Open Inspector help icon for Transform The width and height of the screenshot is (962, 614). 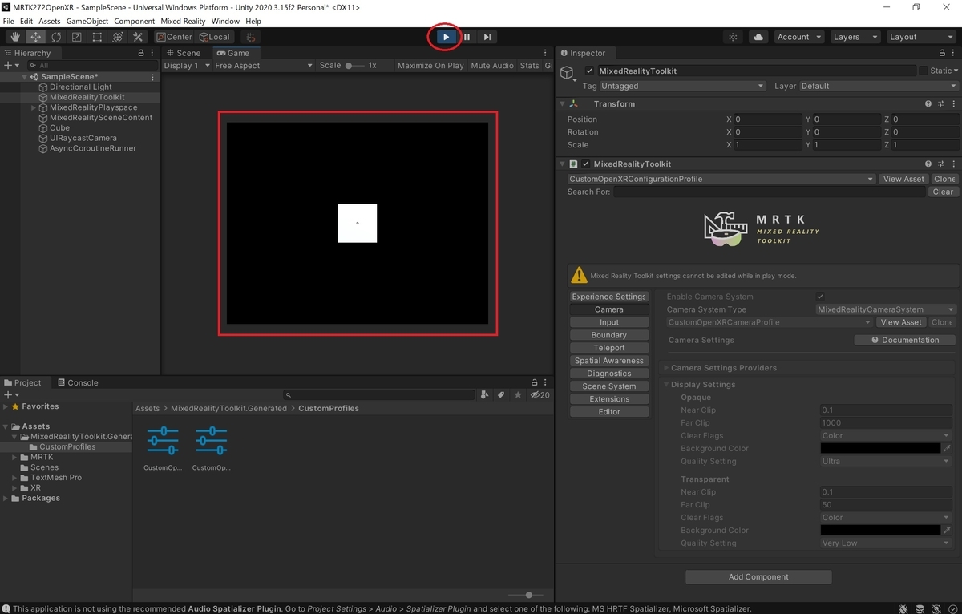click(928, 104)
